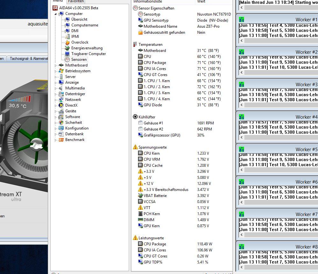Viewport: 318px width, 274px height.
Task: Click the 30,5 °C reading in aquasuite
Action: 18,106
